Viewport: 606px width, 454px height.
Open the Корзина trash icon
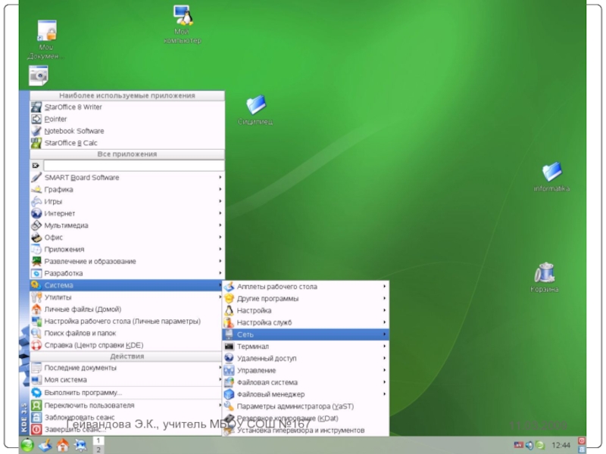[x=544, y=274]
